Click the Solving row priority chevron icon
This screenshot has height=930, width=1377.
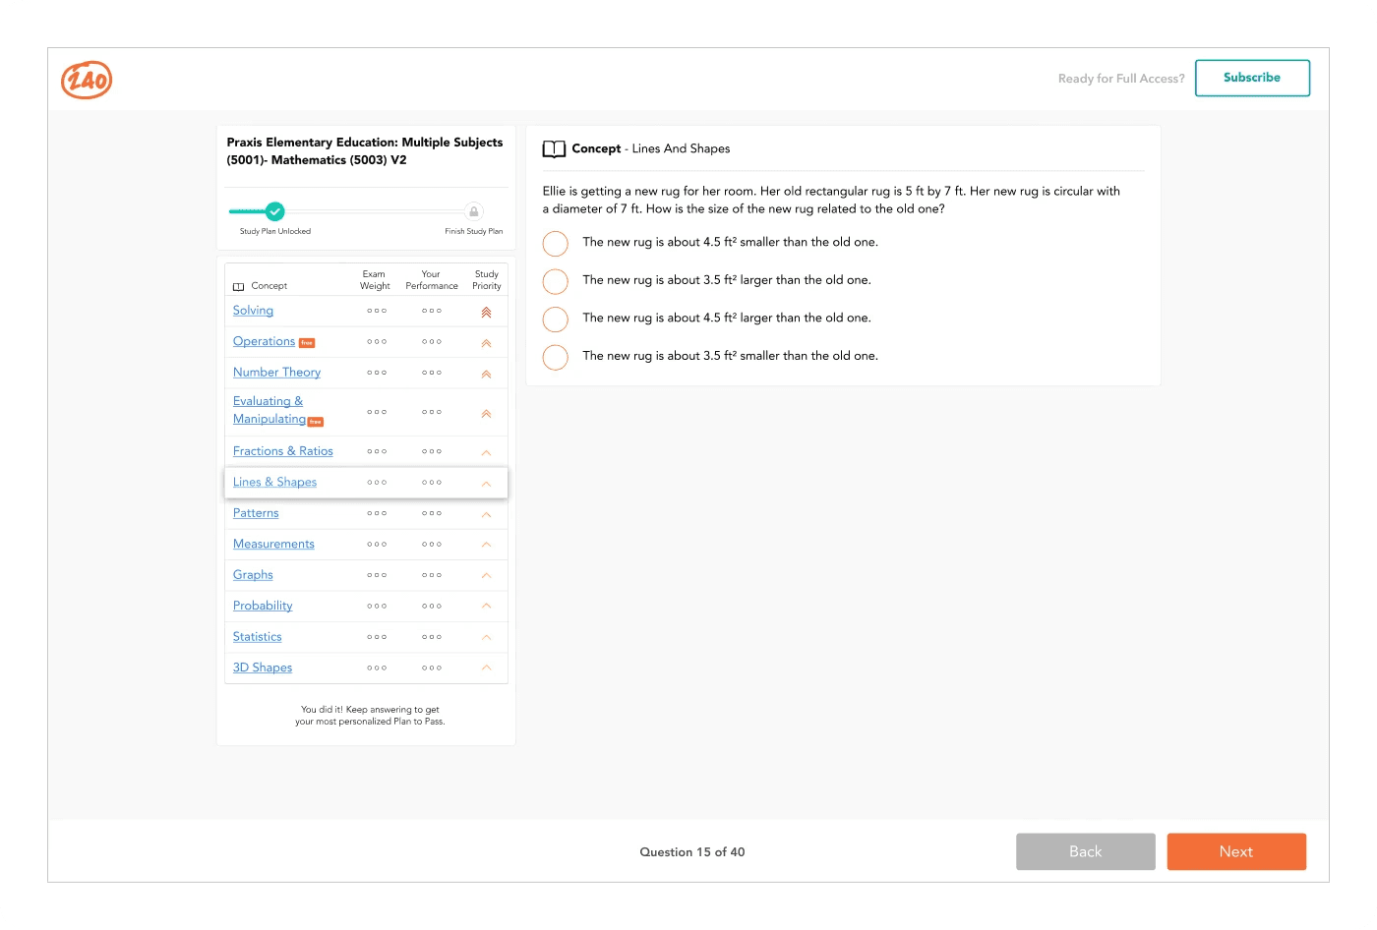point(486,313)
